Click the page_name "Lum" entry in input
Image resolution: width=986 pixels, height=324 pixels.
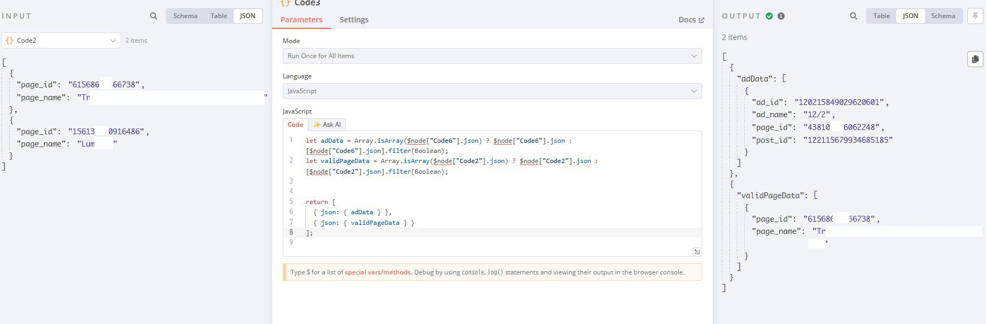67,144
